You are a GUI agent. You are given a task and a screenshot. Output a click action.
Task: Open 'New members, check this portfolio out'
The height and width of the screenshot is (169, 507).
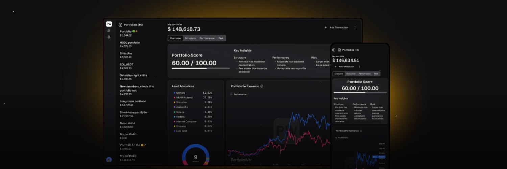tap(137, 90)
